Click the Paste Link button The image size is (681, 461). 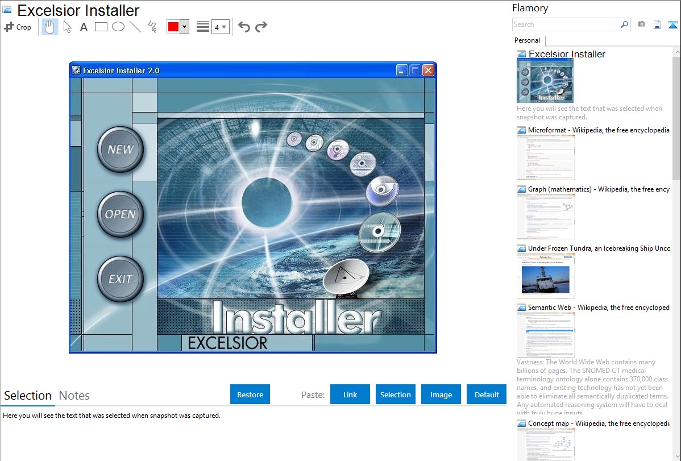(x=350, y=394)
